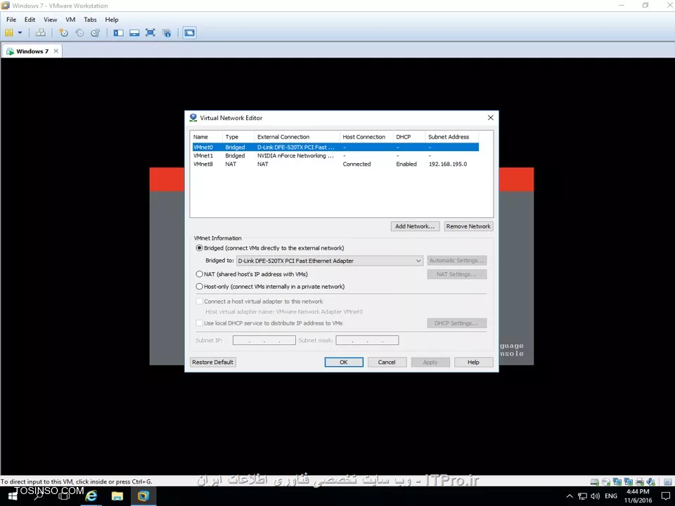Click the Subnet IP input field
This screenshot has height=506, width=675.
click(264, 340)
